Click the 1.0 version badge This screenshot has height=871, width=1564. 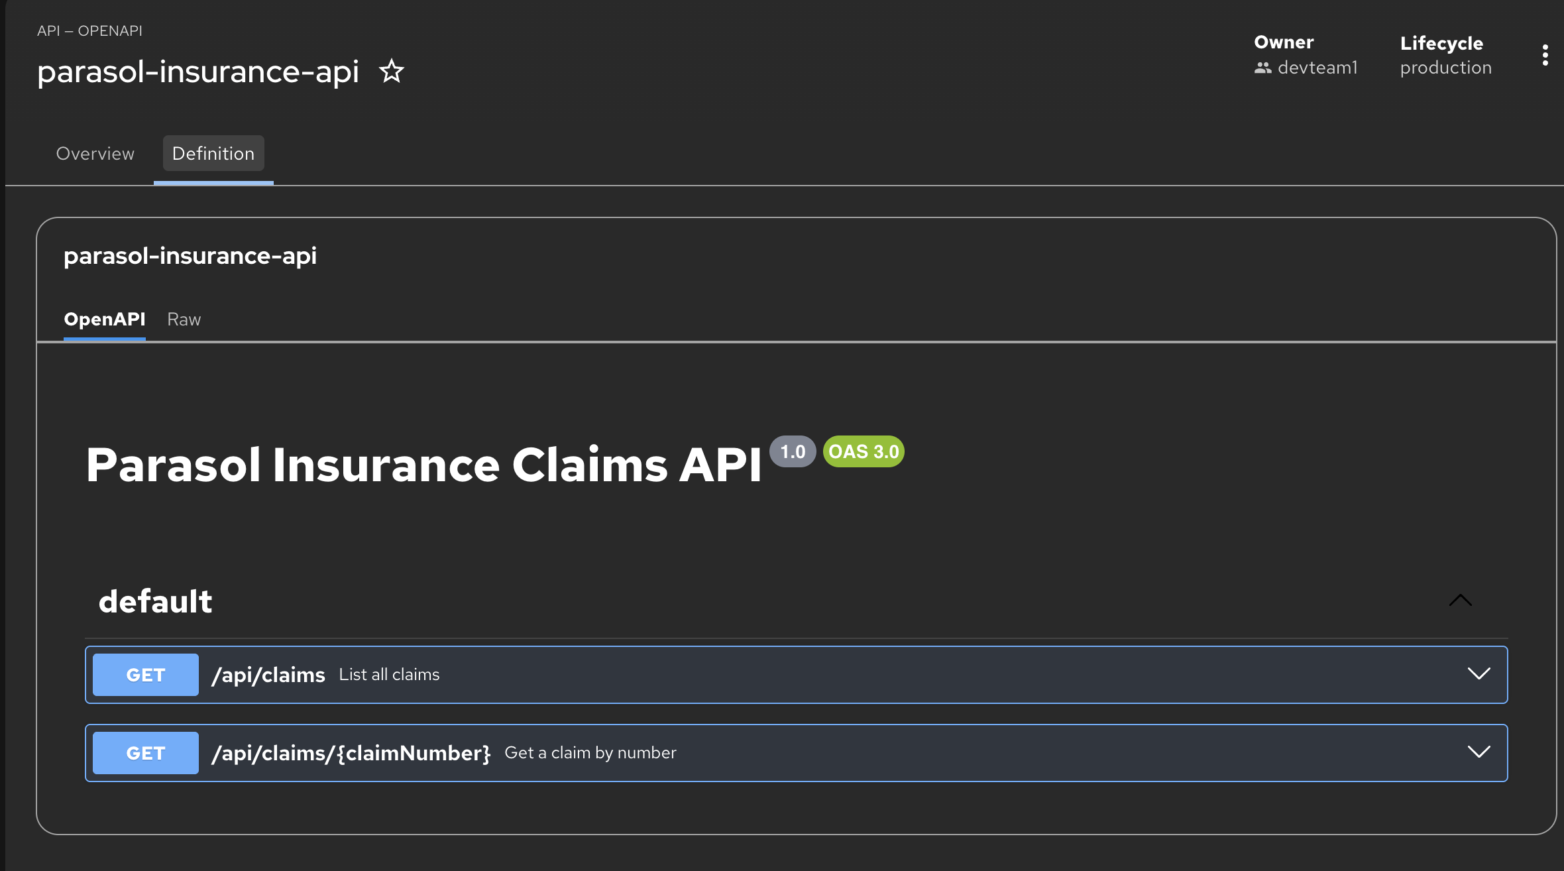click(792, 452)
